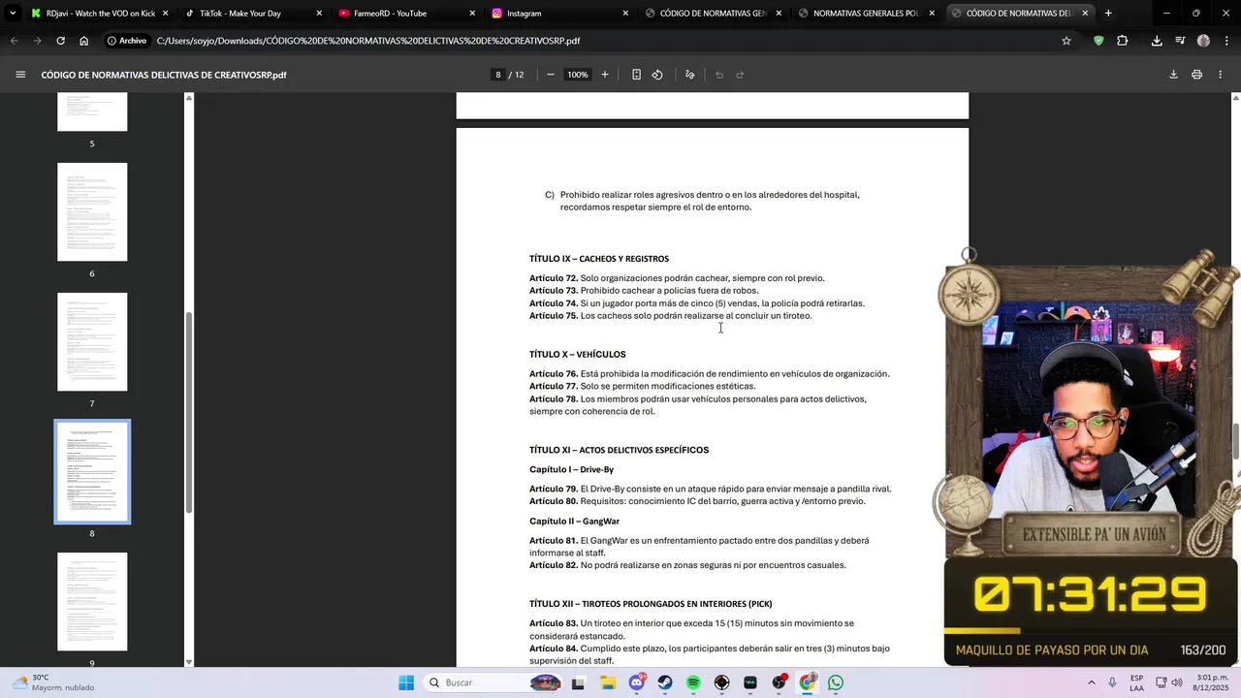The image size is (1241, 698).
Task: Switch to TikTok Make Your Day tab
Action: click(x=252, y=14)
